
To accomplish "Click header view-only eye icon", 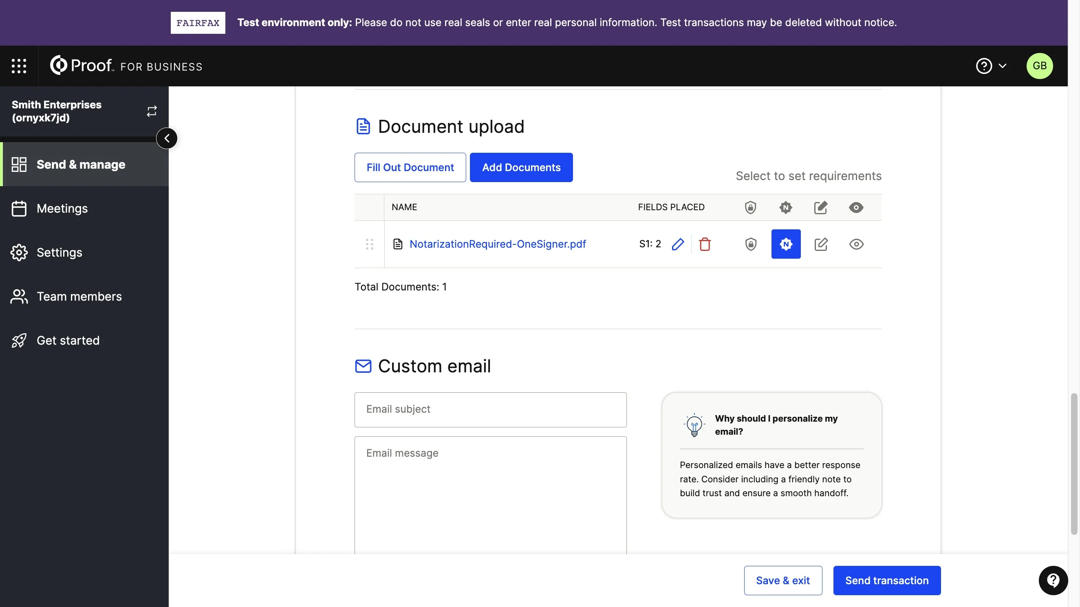I will (856, 207).
